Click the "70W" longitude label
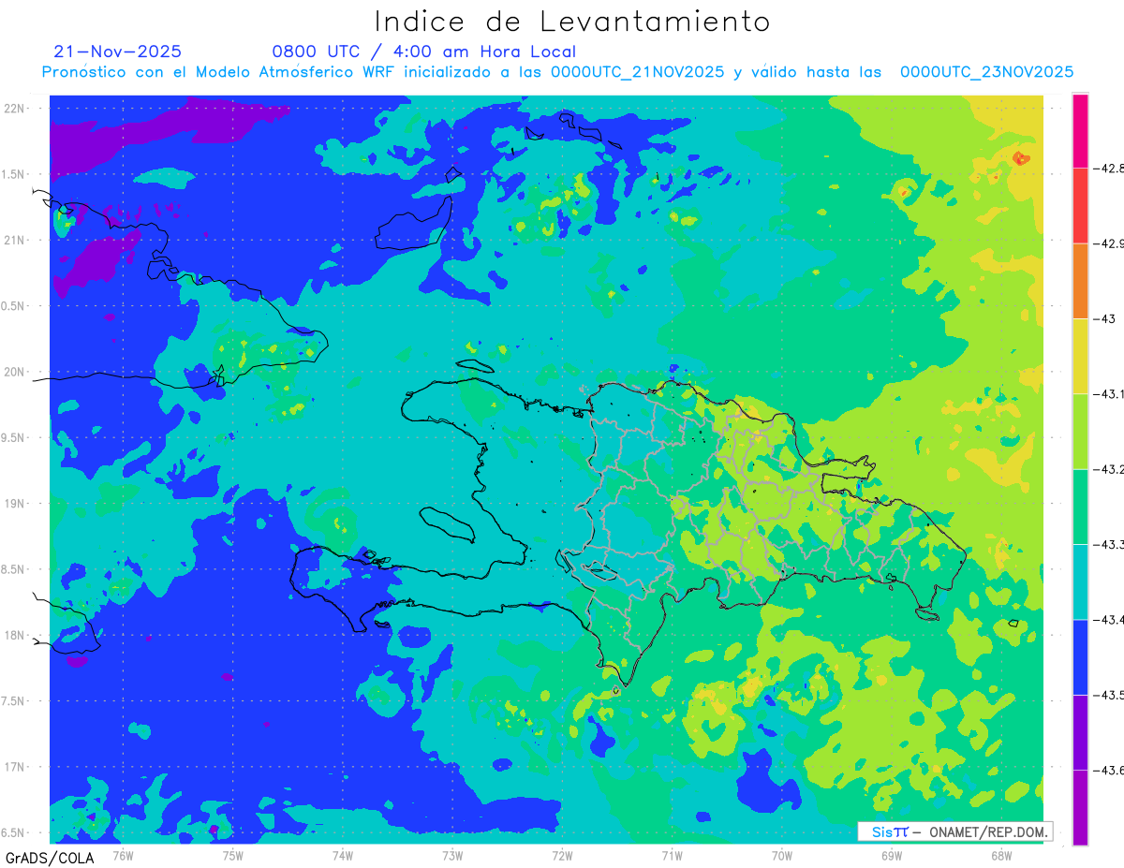Screen dimensions: 1124x868 click(x=781, y=855)
